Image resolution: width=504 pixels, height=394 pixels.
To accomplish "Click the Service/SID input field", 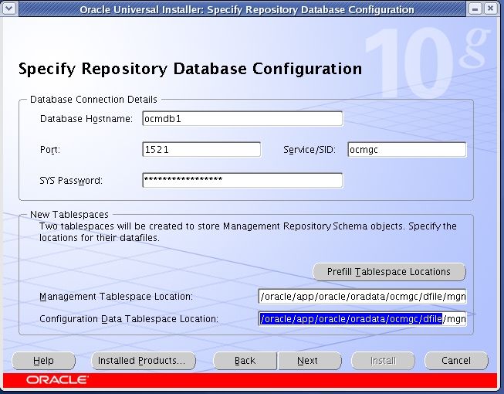I will click(x=407, y=150).
